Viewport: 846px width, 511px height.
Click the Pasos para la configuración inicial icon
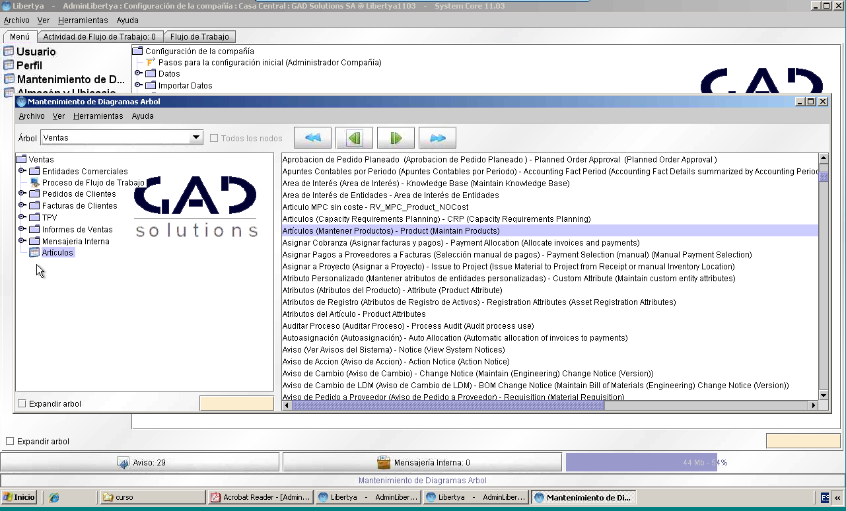[150, 63]
